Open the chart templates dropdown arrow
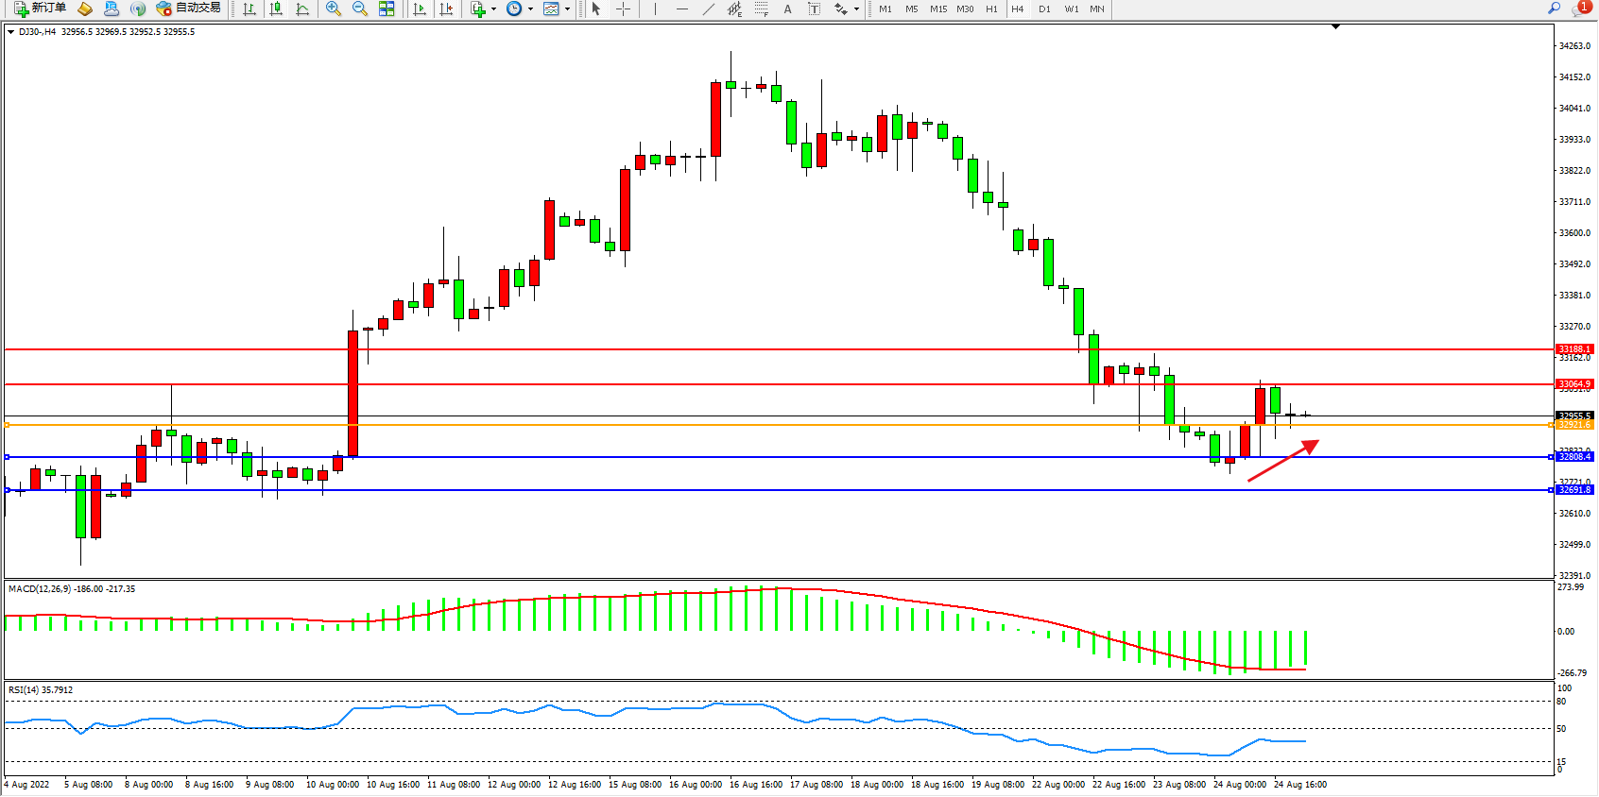This screenshot has width=1599, height=797. [567, 9]
